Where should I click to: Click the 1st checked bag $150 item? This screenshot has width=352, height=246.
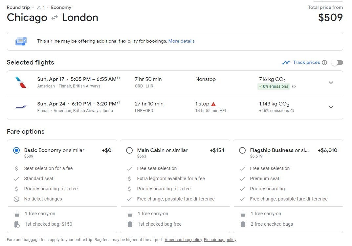click(48, 224)
